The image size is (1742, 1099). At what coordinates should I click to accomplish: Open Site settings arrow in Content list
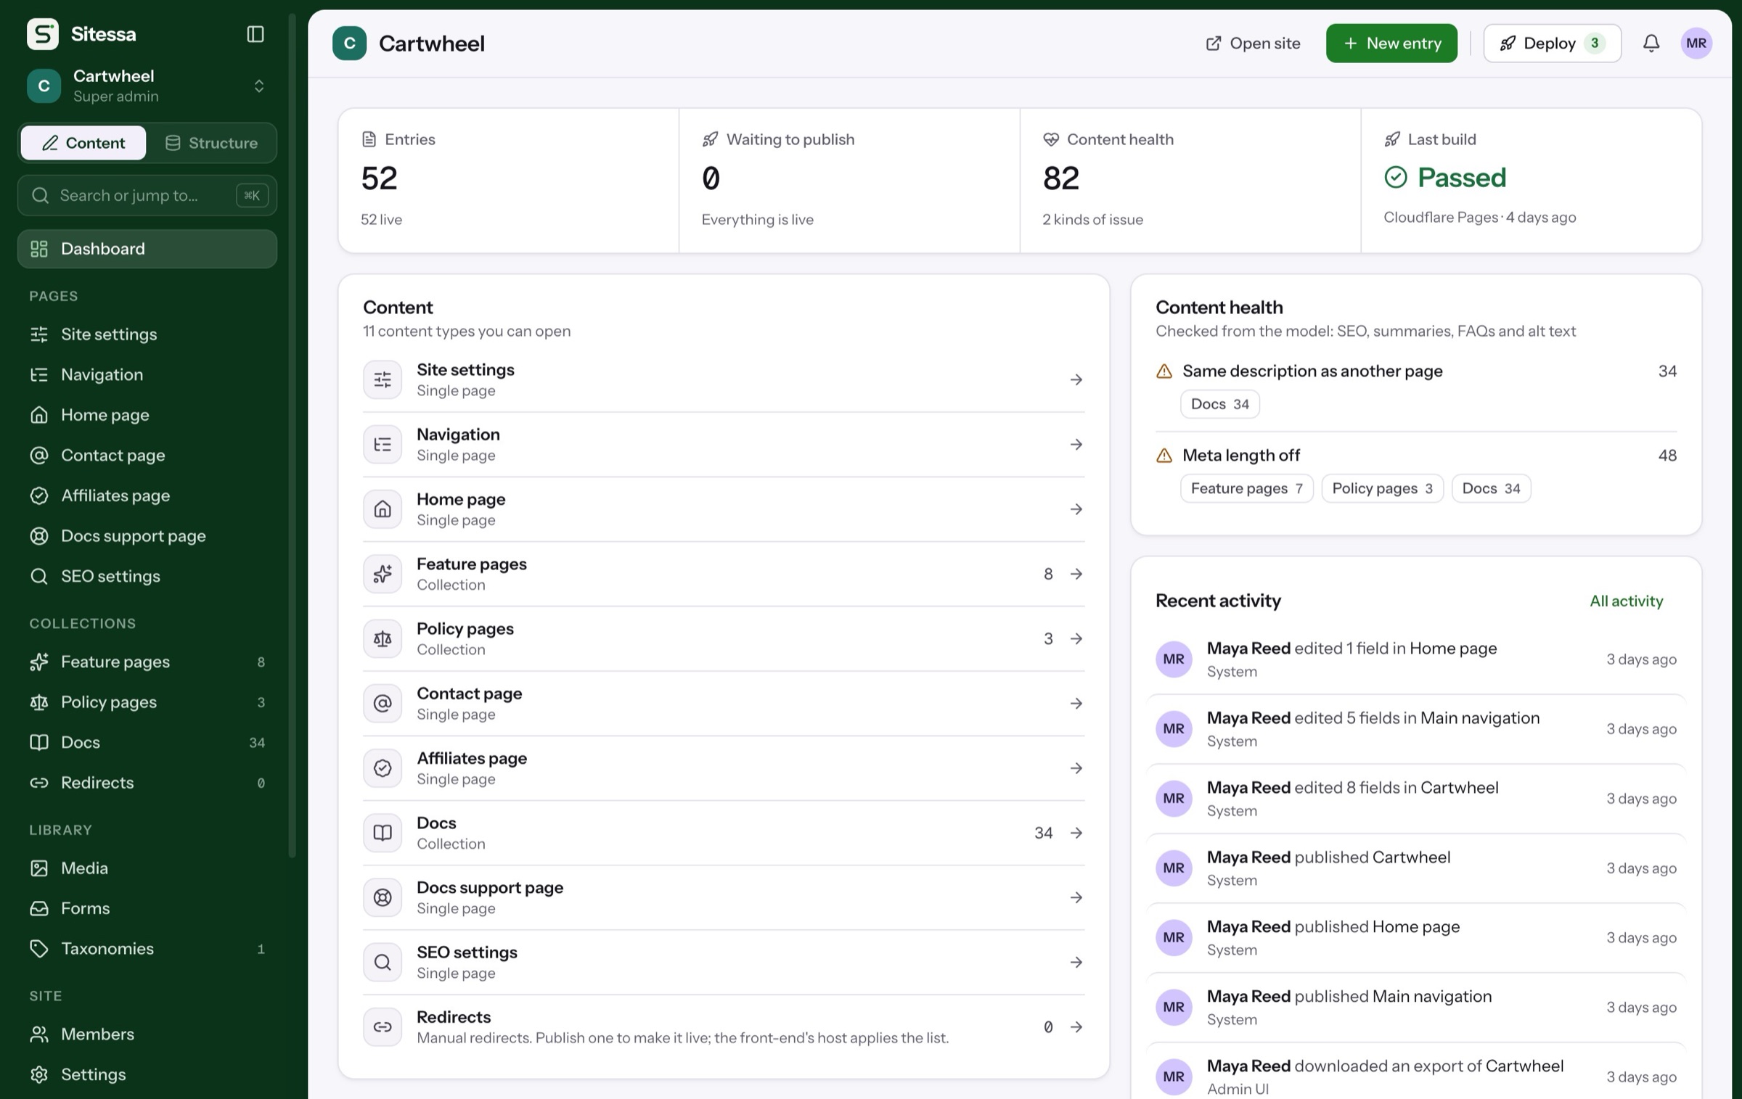[1076, 379]
